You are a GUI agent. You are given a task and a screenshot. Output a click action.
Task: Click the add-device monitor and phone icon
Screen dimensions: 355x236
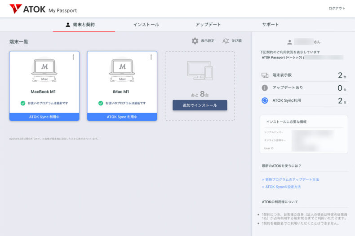(x=200, y=70)
